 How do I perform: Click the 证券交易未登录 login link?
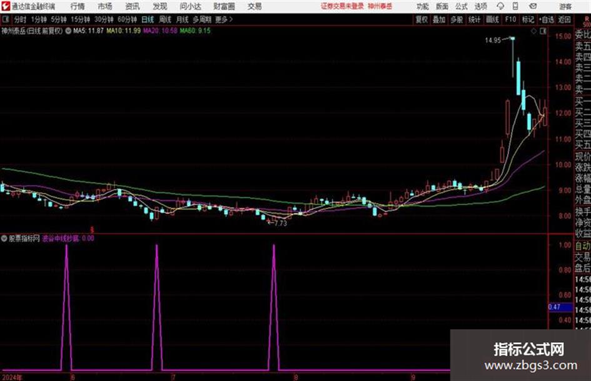pyautogui.click(x=342, y=6)
